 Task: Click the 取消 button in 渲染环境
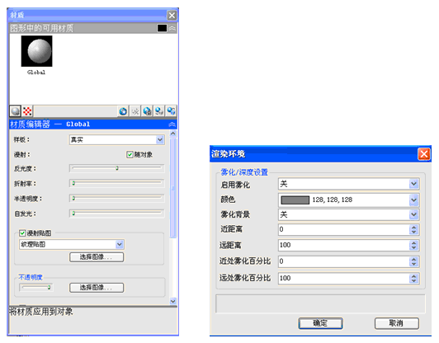[397, 323]
